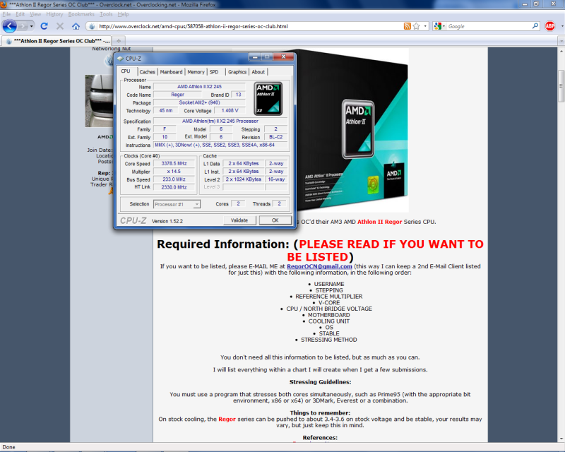Open the History menu
This screenshot has height=452, width=565.
pos(54,14)
